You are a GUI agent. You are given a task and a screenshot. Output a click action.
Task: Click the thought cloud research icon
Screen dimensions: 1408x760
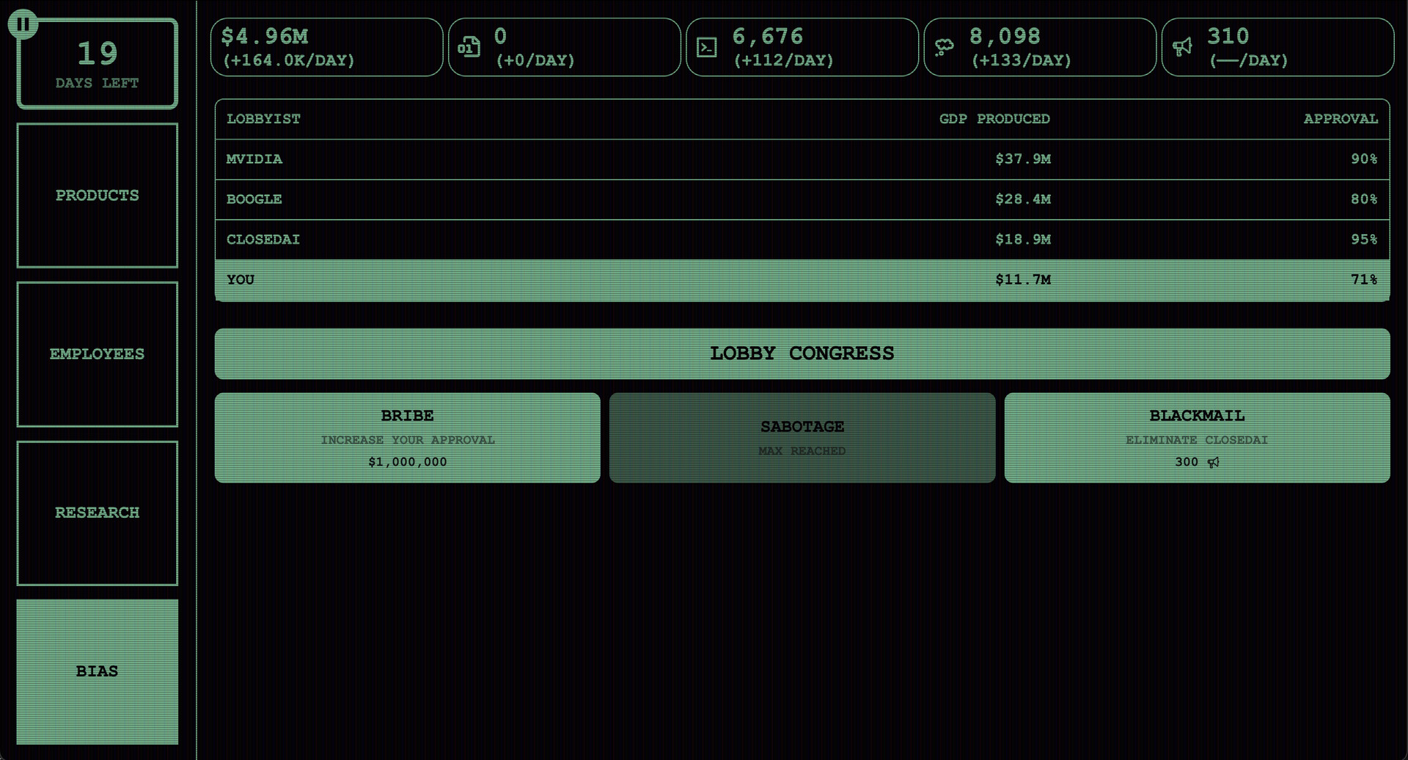[944, 48]
